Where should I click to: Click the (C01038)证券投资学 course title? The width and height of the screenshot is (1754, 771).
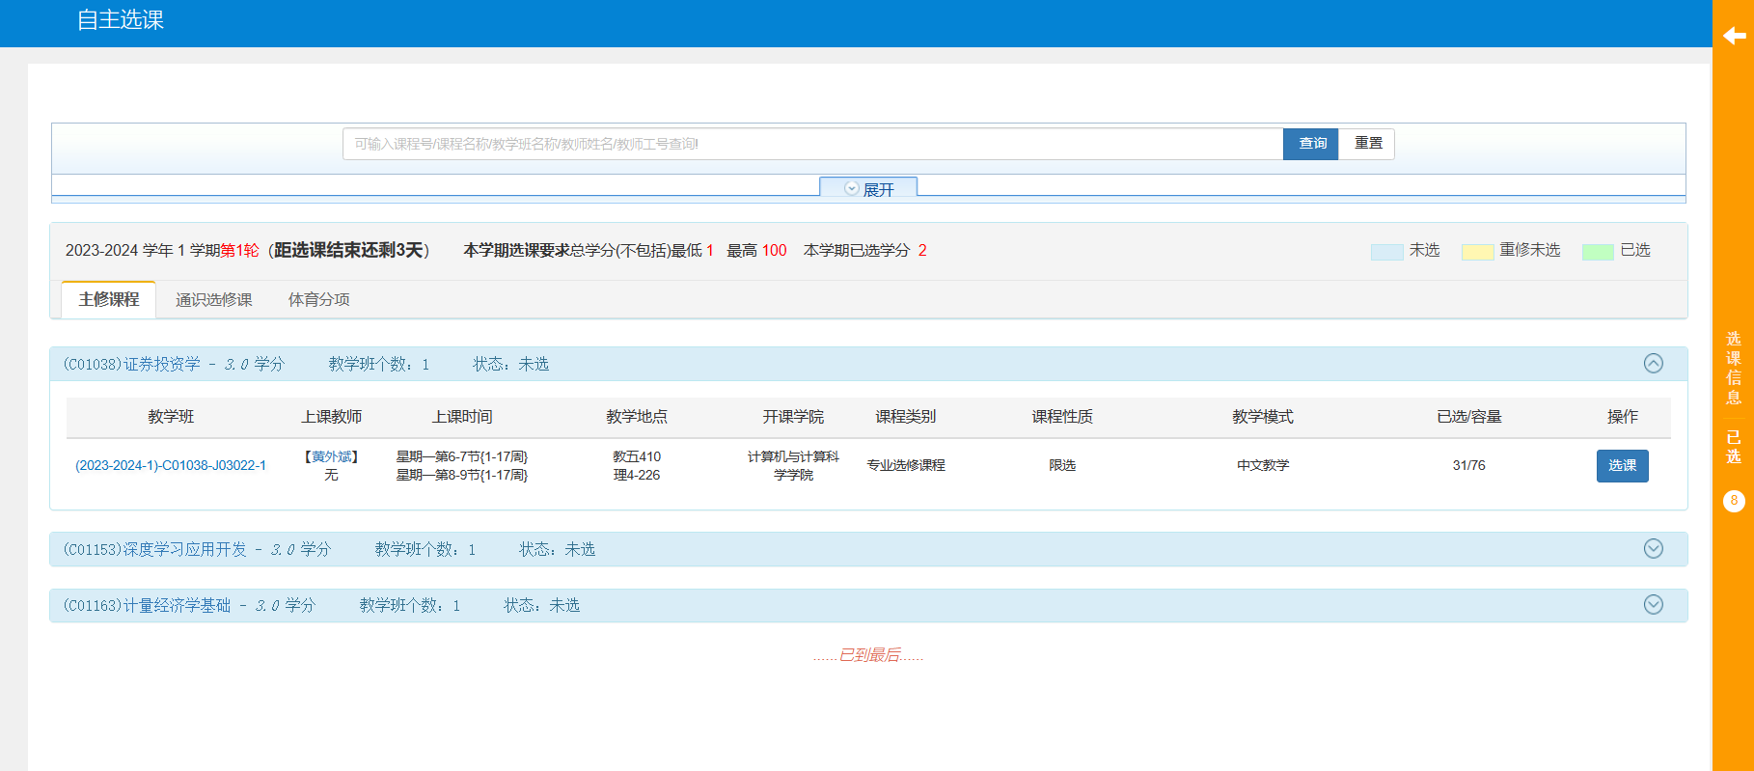[x=132, y=365]
